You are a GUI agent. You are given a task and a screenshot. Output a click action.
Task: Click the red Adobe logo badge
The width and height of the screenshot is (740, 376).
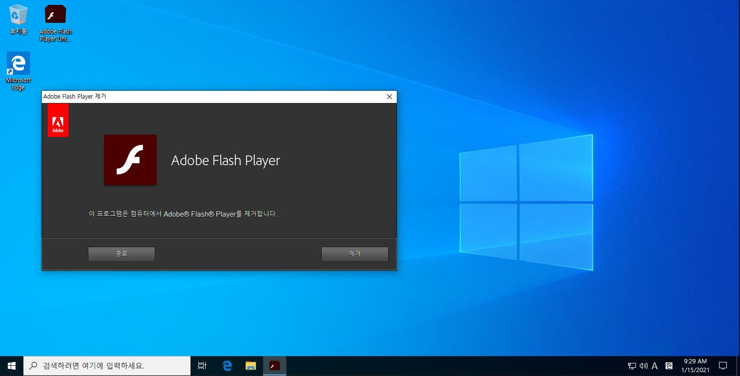pyautogui.click(x=58, y=120)
